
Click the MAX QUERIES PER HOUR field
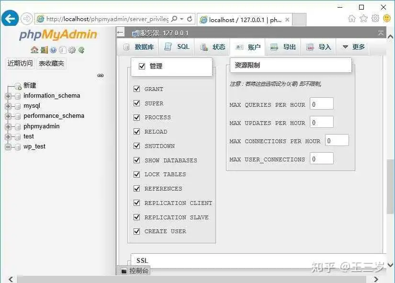[x=321, y=104]
